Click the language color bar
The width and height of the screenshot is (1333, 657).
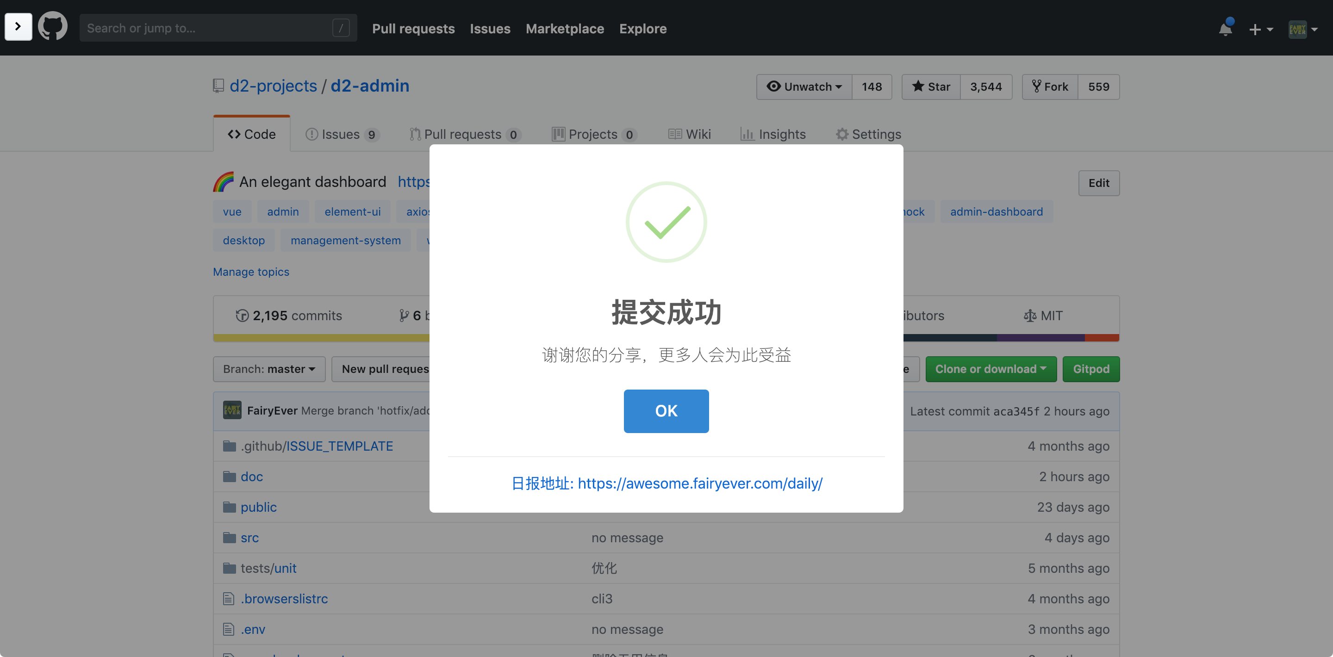(x=321, y=338)
